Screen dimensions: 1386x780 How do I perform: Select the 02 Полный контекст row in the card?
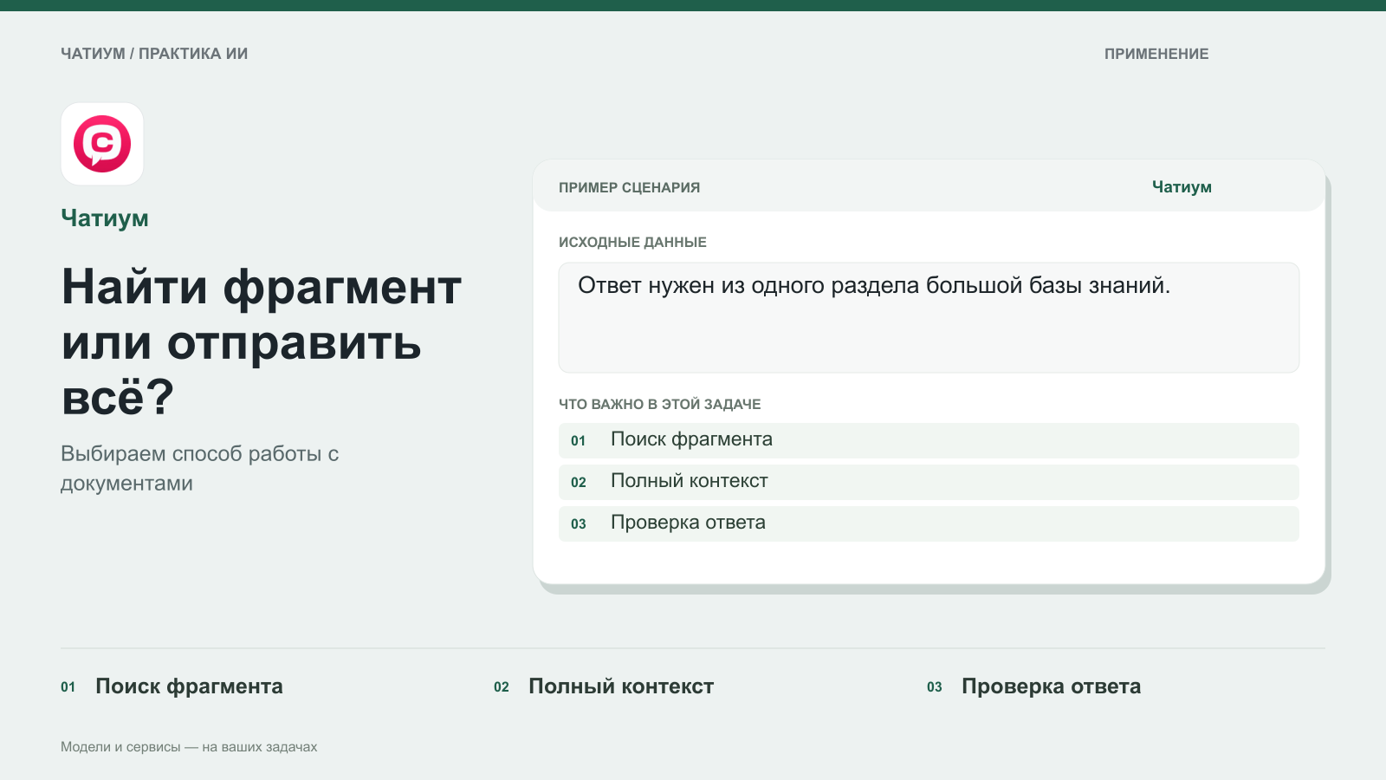(x=929, y=482)
